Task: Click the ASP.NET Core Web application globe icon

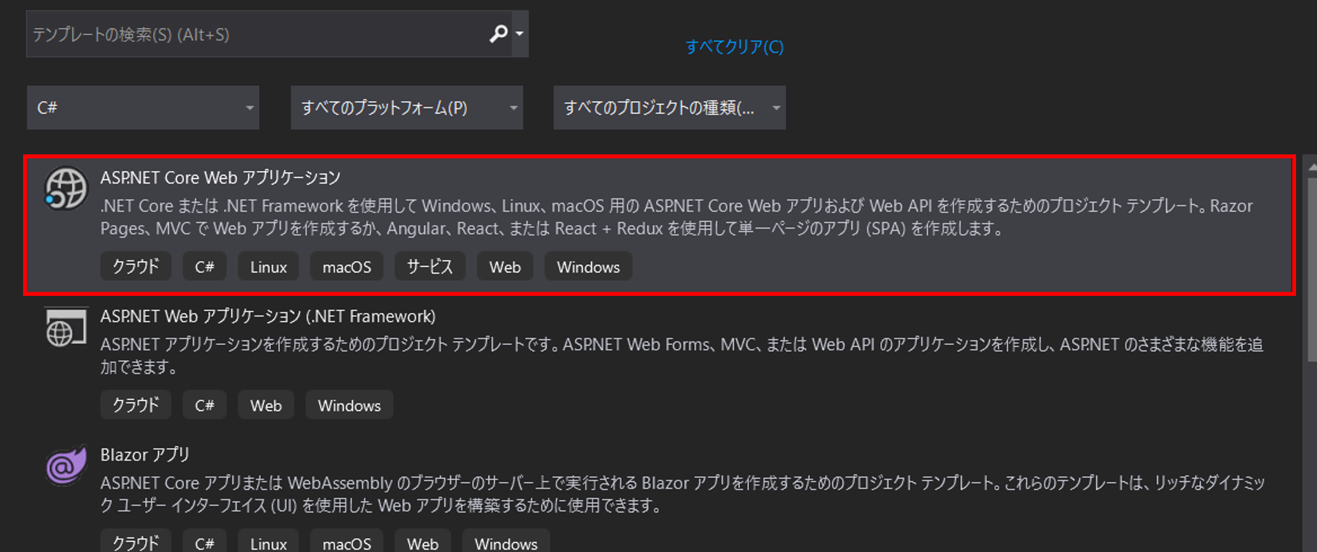Action: pyautogui.click(x=66, y=188)
